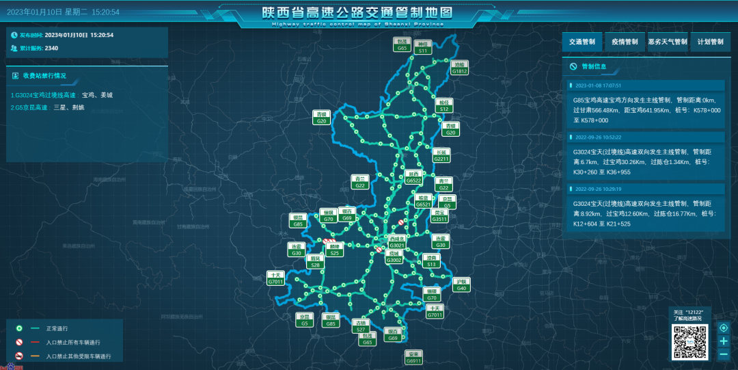The image size is (738, 370).
Task: Click the G3002 绕城 highway sign
Action: [394, 257]
